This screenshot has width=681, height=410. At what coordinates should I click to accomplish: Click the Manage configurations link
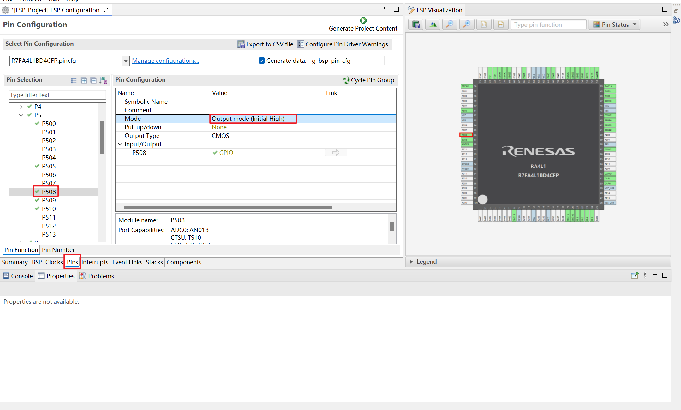pos(165,61)
